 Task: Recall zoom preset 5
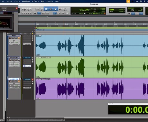pyautogui.click(x=31, y=13)
